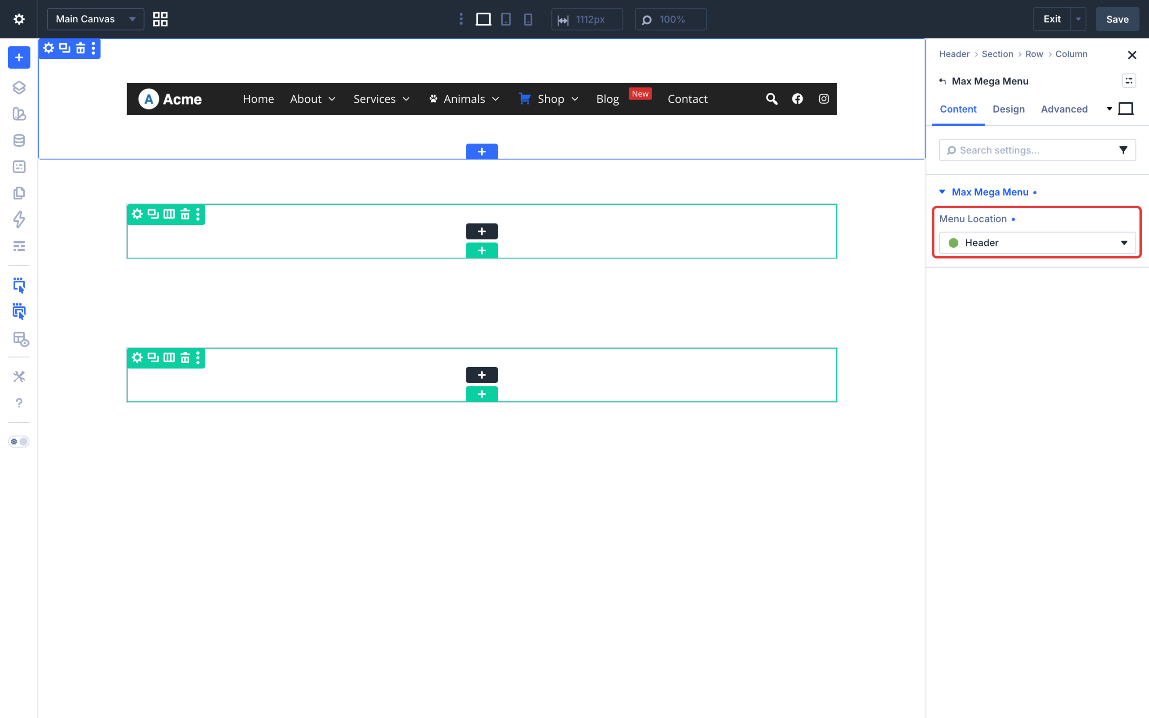The width and height of the screenshot is (1149, 718).
Task: Delete the blue header section trash icon
Action: coord(81,48)
